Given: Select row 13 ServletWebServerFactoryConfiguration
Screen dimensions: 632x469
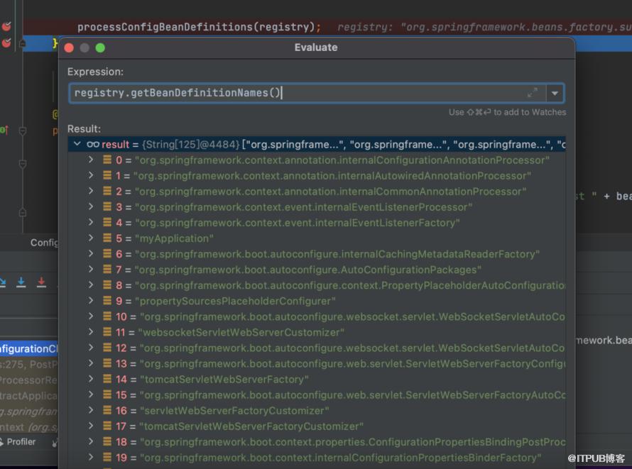Looking at the screenshot, I should pyautogui.click(x=317, y=363).
